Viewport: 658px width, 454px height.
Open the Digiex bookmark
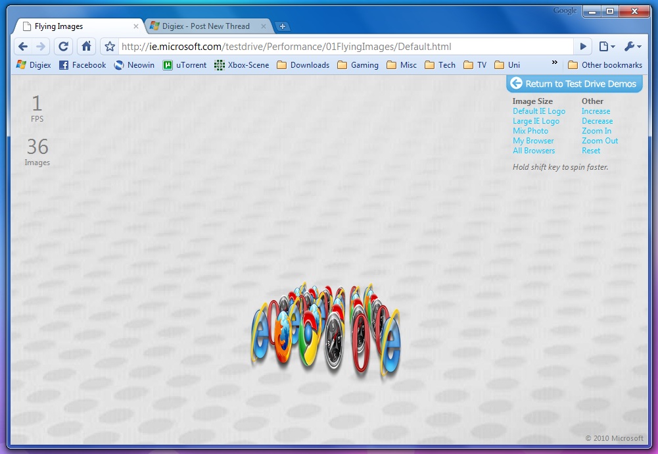pyautogui.click(x=34, y=65)
